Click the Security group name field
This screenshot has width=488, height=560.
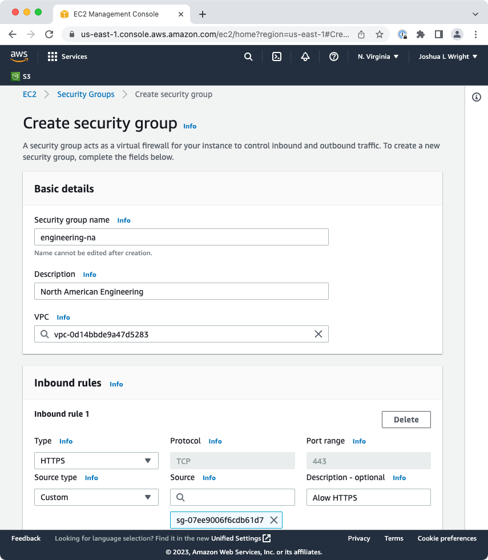click(x=182, y=237)
